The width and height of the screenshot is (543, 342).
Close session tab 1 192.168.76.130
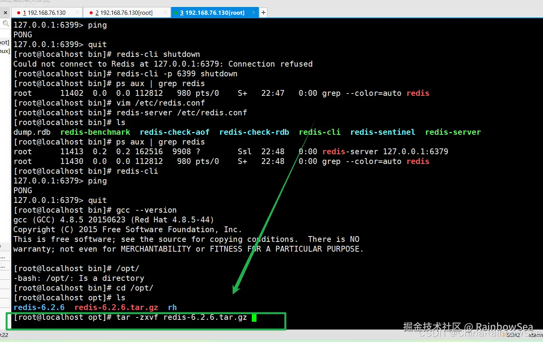[77, 12]
